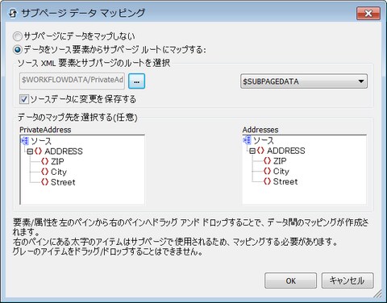Image resolution: width=387 pixels, height=303 pixels.
Task: Open the $SUBPAGEDATA dropdown
Action: 304,81
